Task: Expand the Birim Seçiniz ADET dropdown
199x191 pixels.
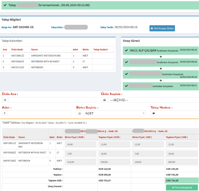Action: (x=114, y=113)
